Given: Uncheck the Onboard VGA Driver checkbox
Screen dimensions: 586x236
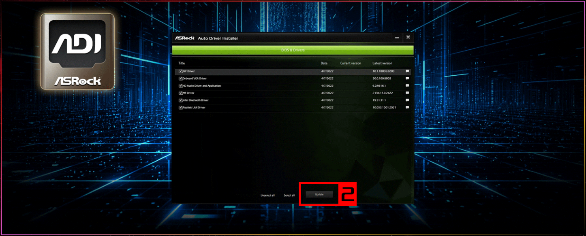Looking at the screenshot, I should [x=181, y=79].
